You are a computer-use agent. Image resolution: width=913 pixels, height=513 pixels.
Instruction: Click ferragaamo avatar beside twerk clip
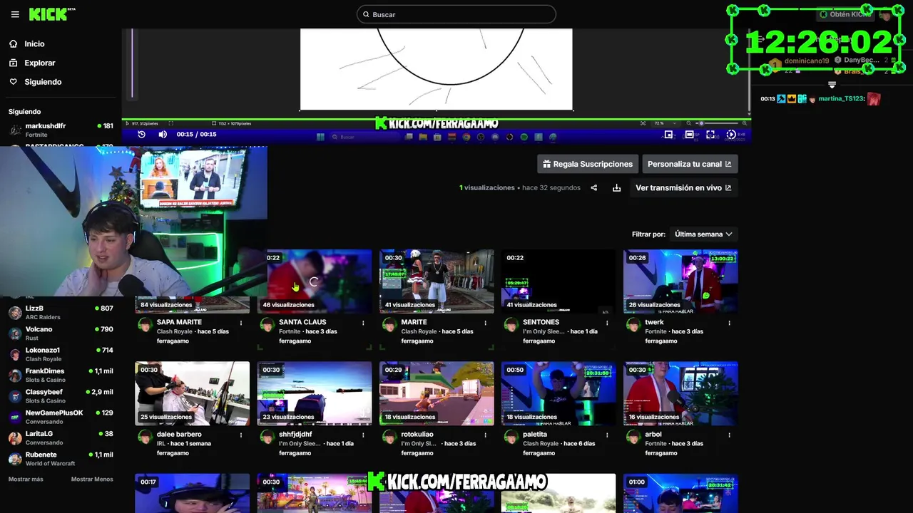coord(633,325)
